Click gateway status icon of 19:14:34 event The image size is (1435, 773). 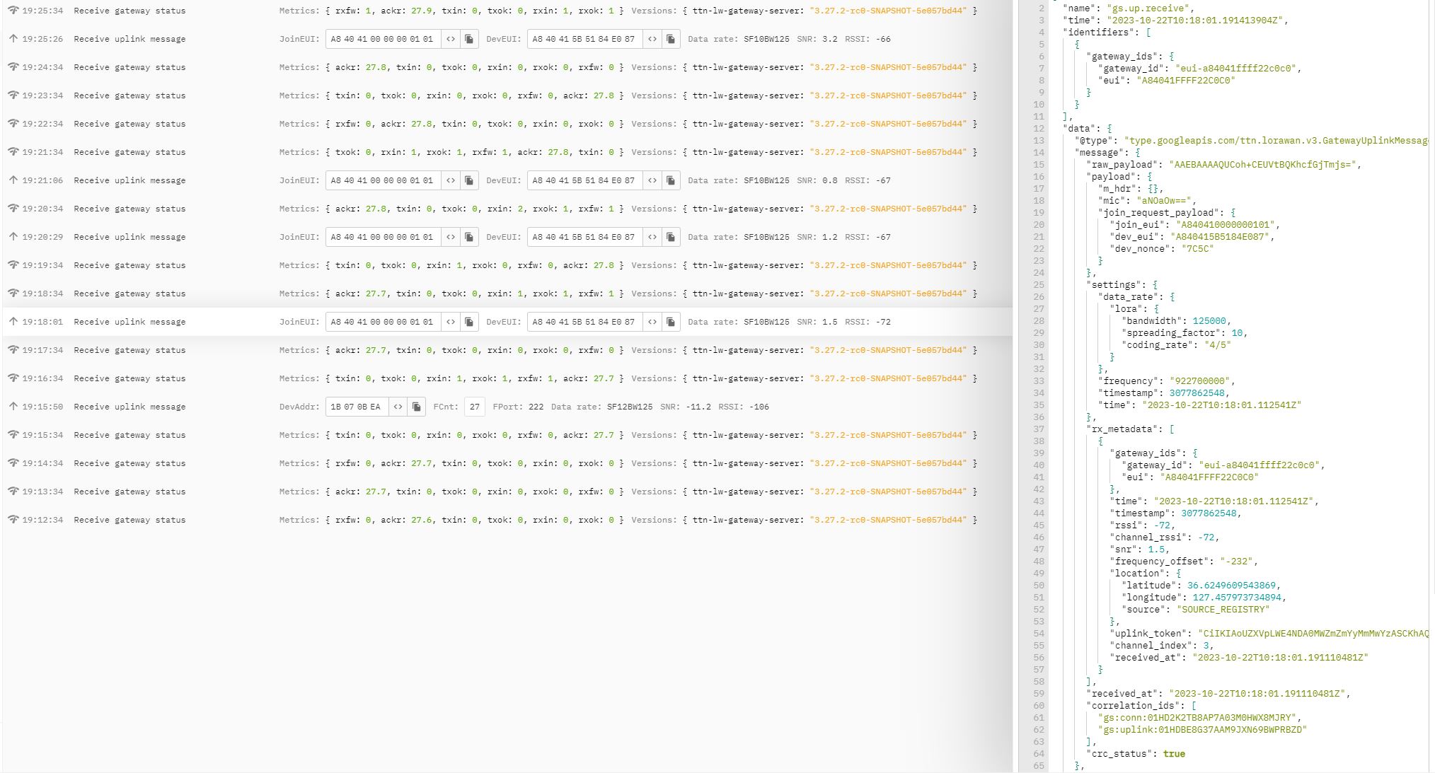13,463
